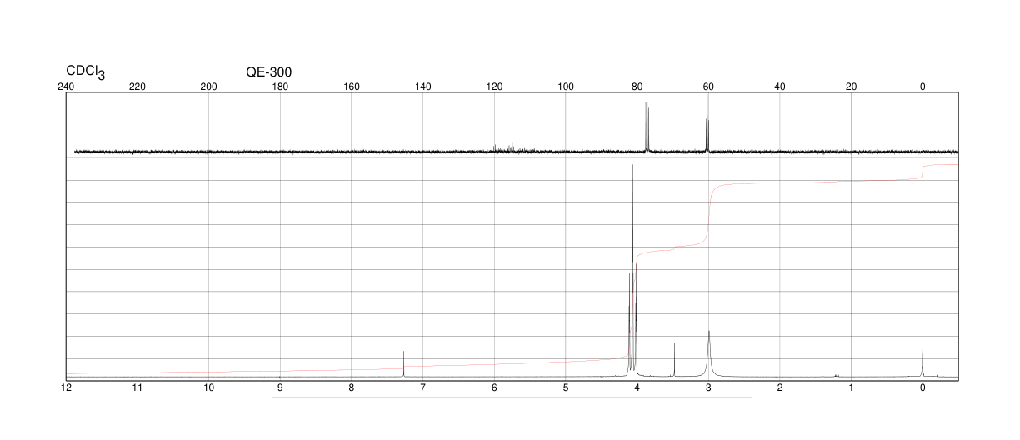Pick the 80 tick label on carbon axis
The width and height of the screenshot is (1020, 440).
(x=637, y=87)
